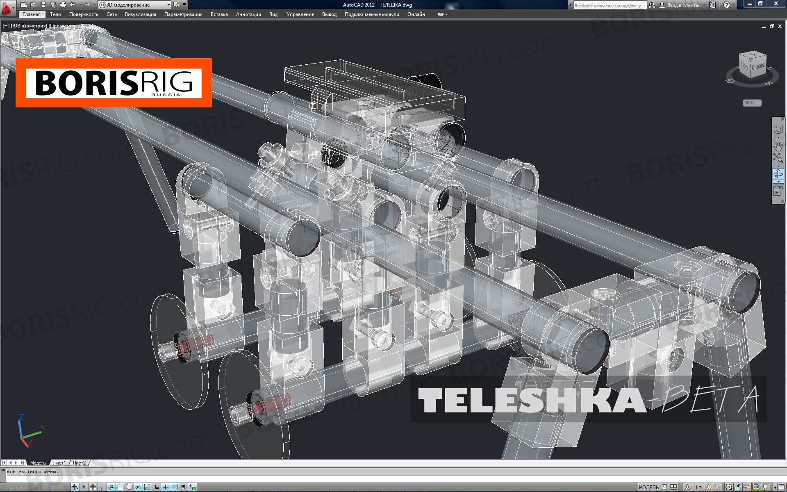
Task: Click the ShowMotion icon in navigation bar
Action: coord(778,191)
